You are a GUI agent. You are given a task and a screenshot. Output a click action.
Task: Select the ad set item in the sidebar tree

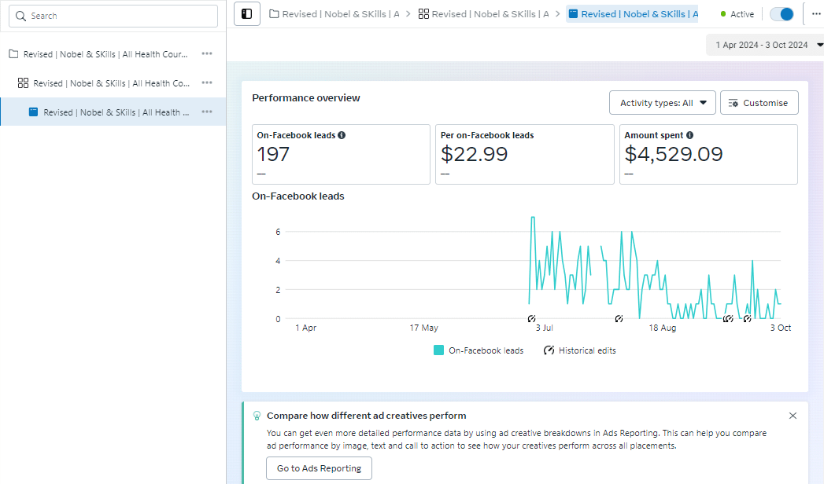110,83
